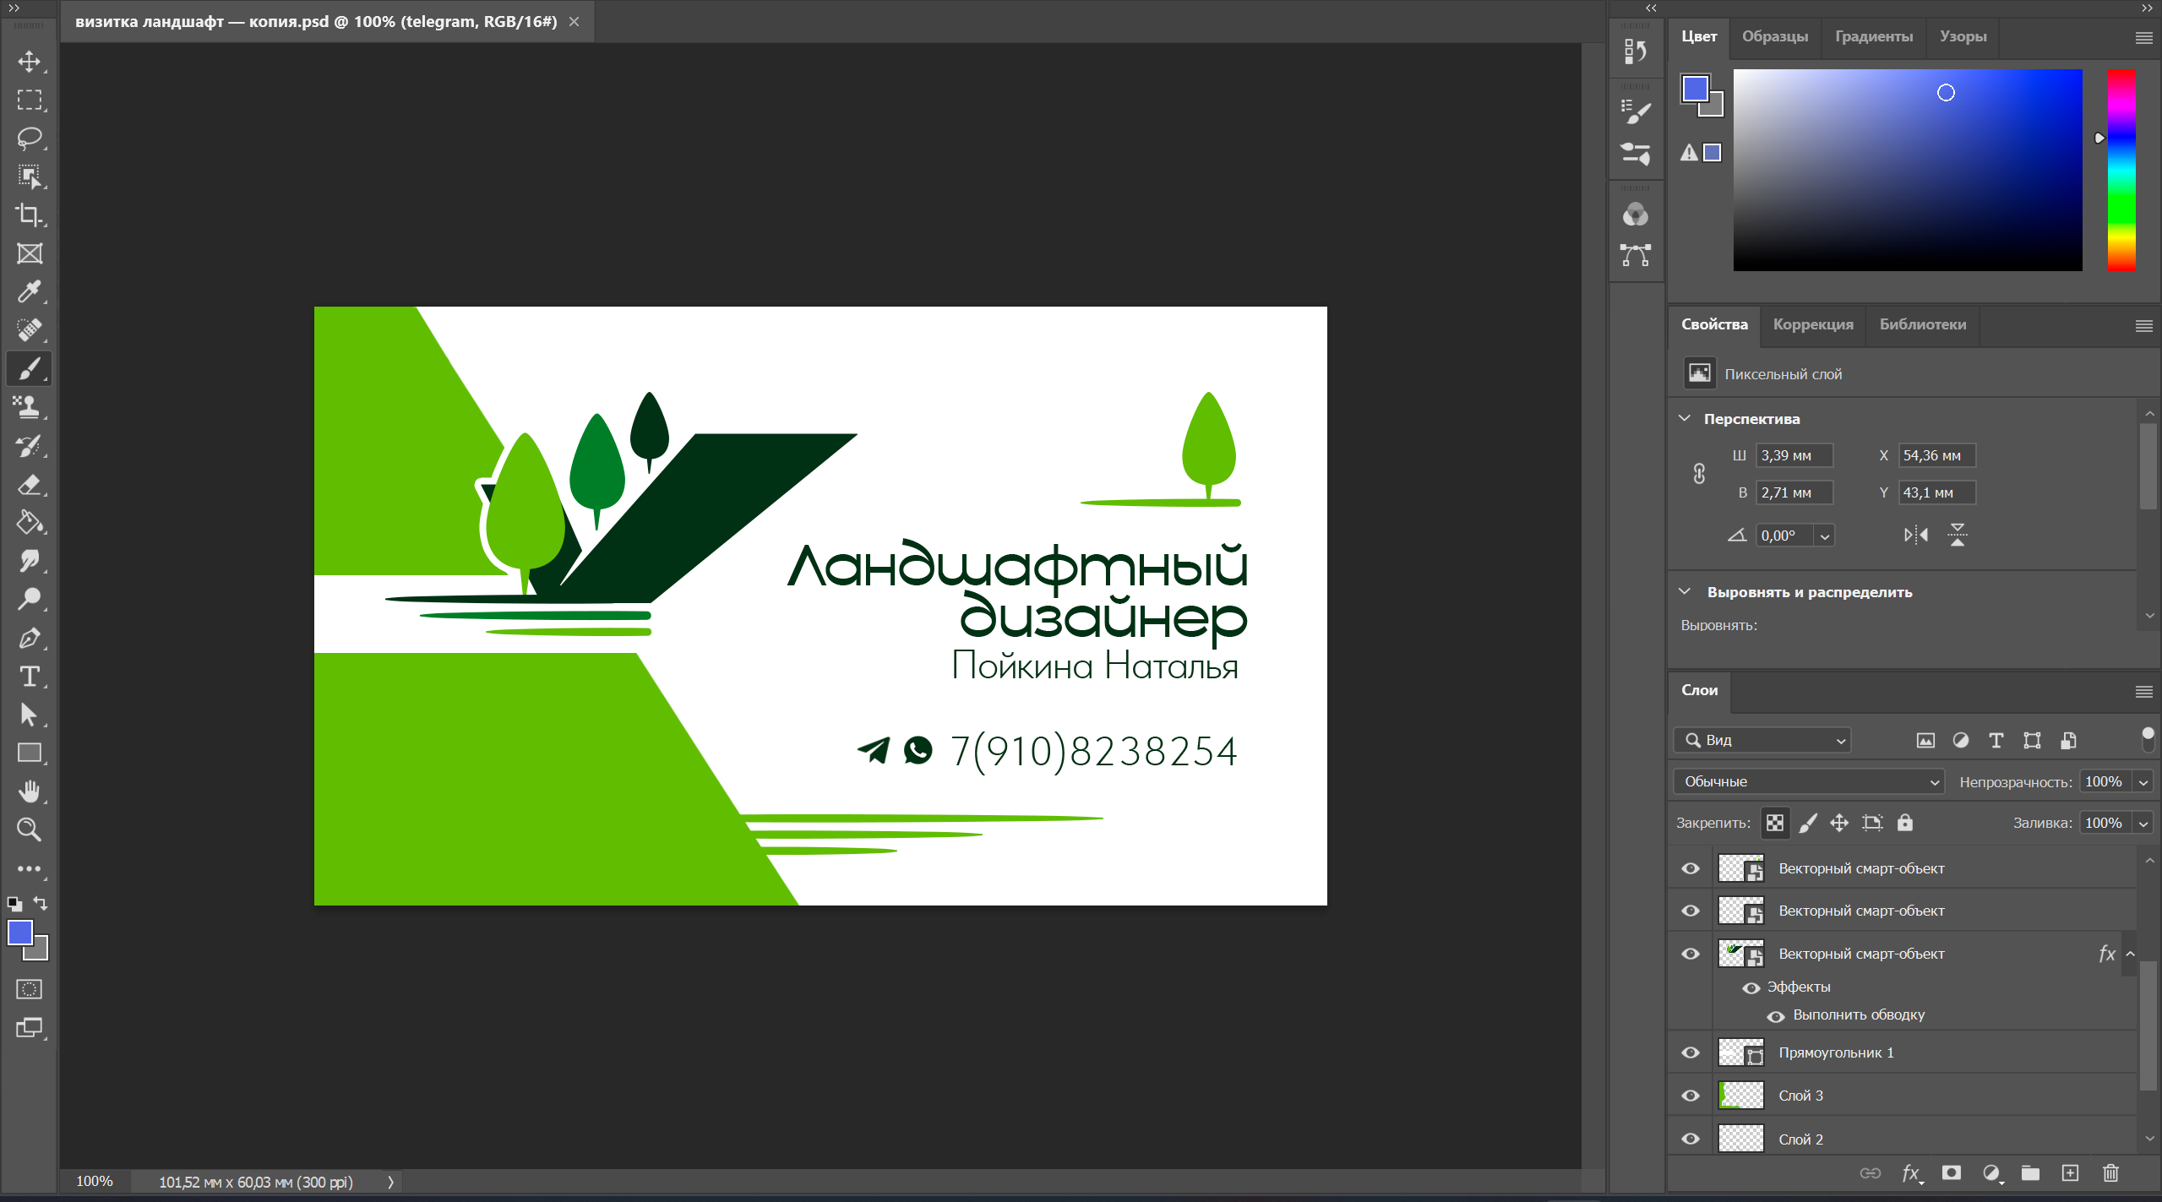Select the Crop tool
2162x1202 pixels.
click(30, 215)
